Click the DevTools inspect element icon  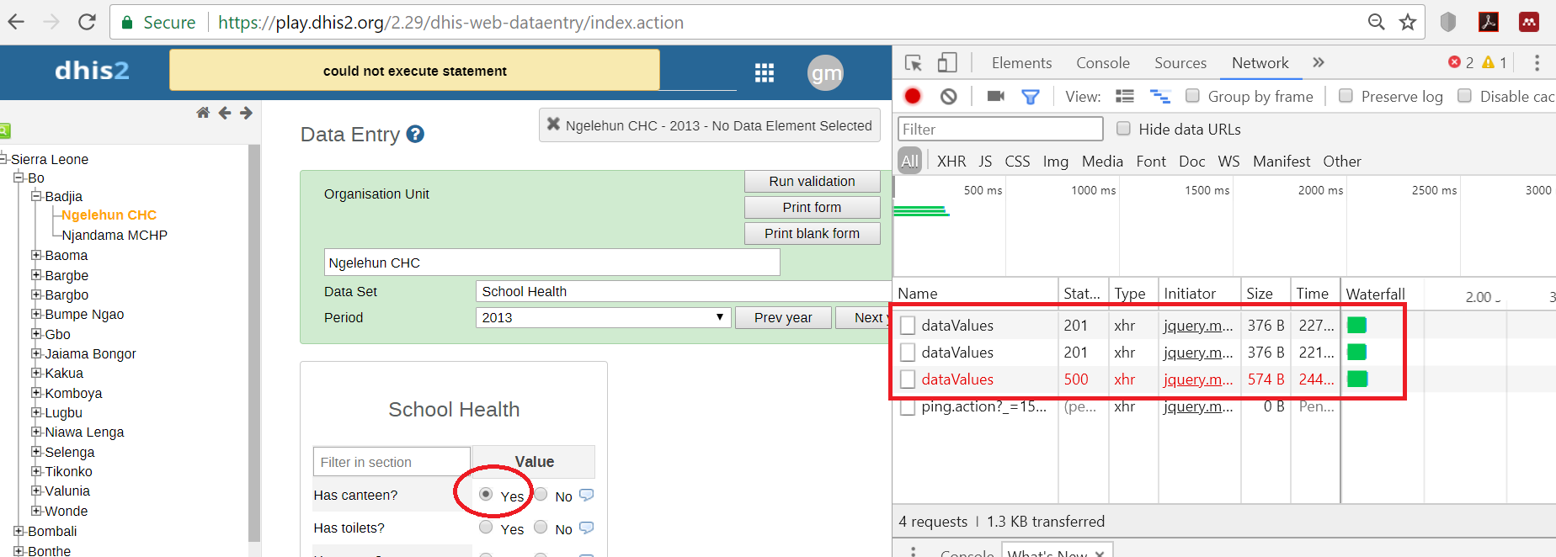[x=914, y=63]
